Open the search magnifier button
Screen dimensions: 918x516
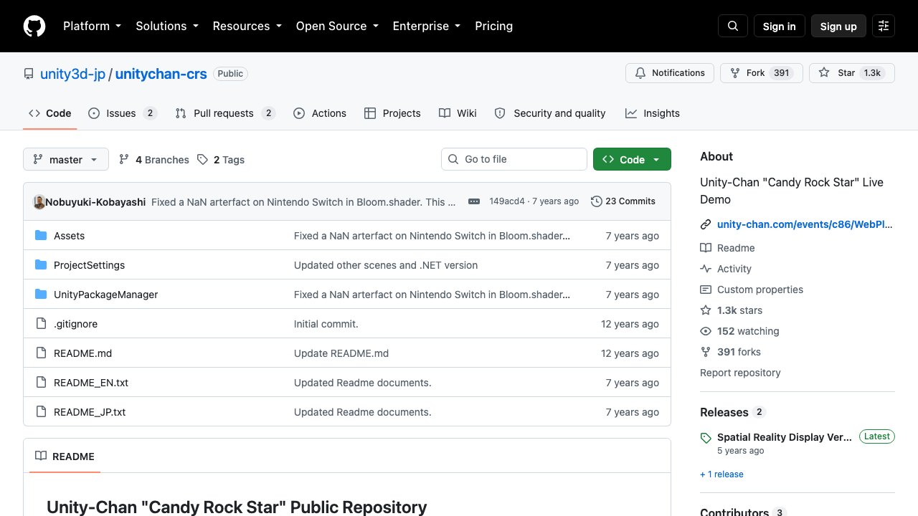(x=733, y=26)
